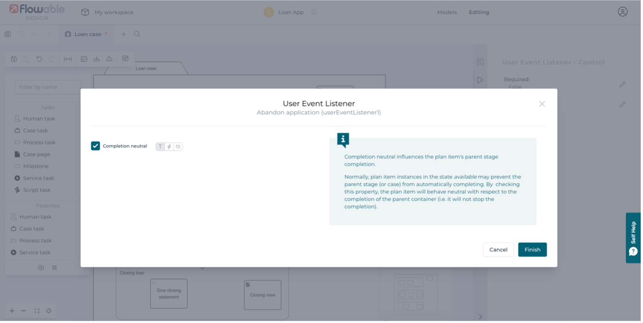Screen dimensions: 643x323
Task: Click the undo icon in editor toolbar
Action: 39,59
